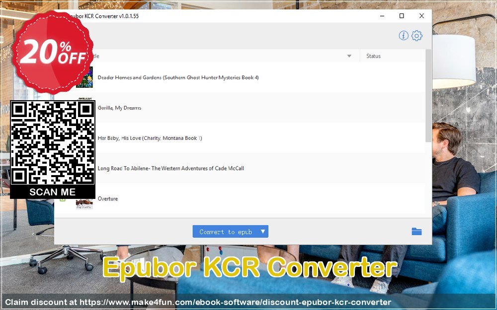Viewport: 497px width, 310px height.
Task: Open the output folder icon
Action: (x=416, y=232)
